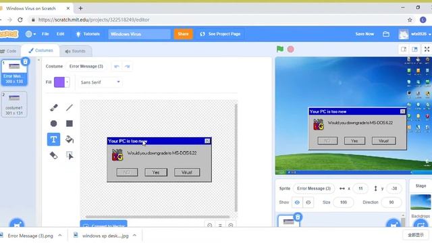
Task: Zoom out of the costume canvas
Action: [210, 225]
